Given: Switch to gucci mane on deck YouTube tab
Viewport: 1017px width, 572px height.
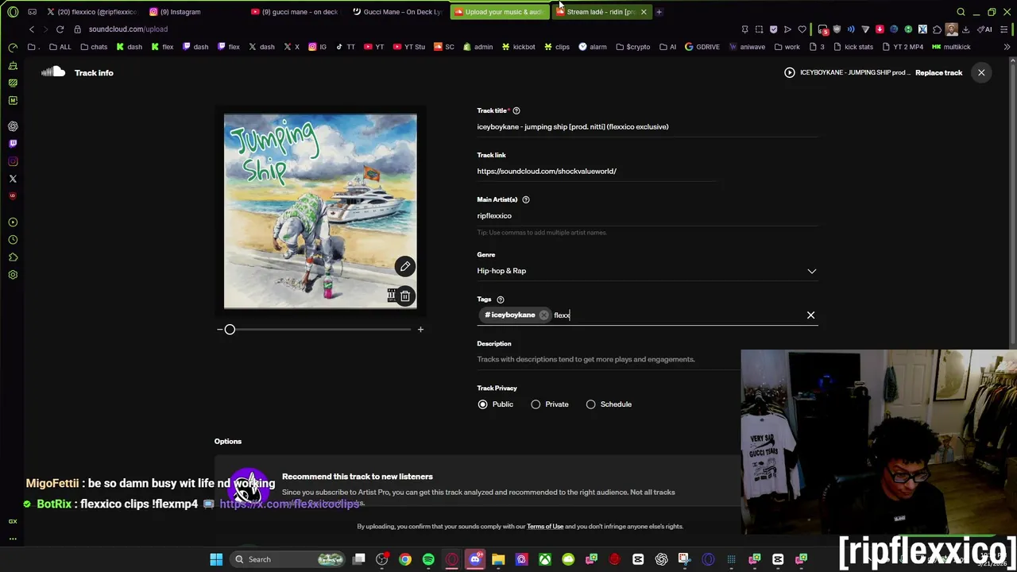Looking at the screenshot, I should point(296,12).
